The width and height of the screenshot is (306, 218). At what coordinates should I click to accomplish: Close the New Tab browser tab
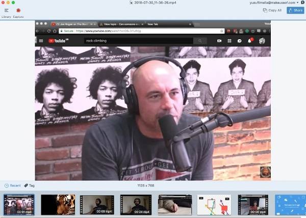190,24
